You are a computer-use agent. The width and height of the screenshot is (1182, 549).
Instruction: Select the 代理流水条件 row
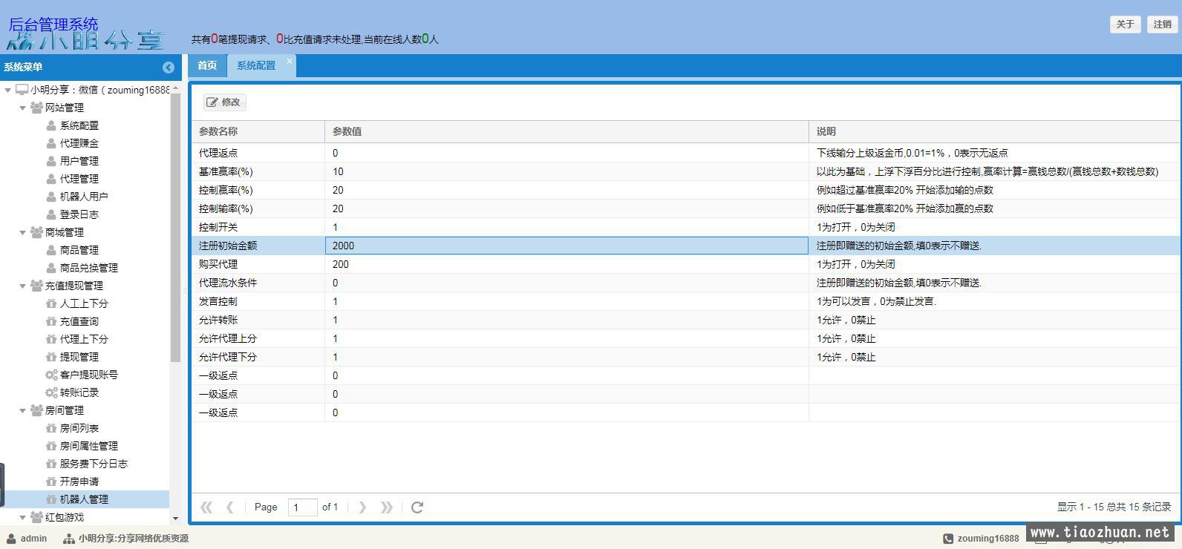click(685, 283)
